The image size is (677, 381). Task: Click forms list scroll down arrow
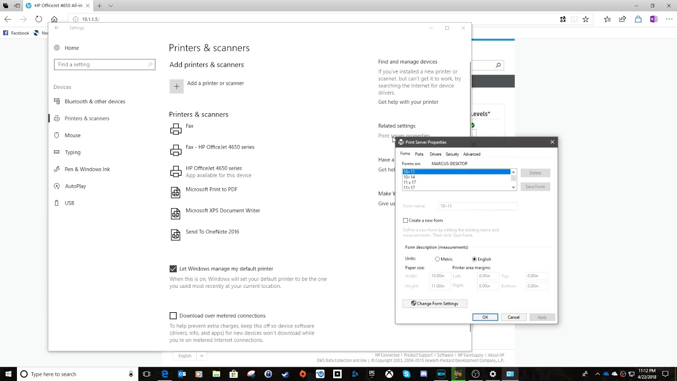(513, 187)
